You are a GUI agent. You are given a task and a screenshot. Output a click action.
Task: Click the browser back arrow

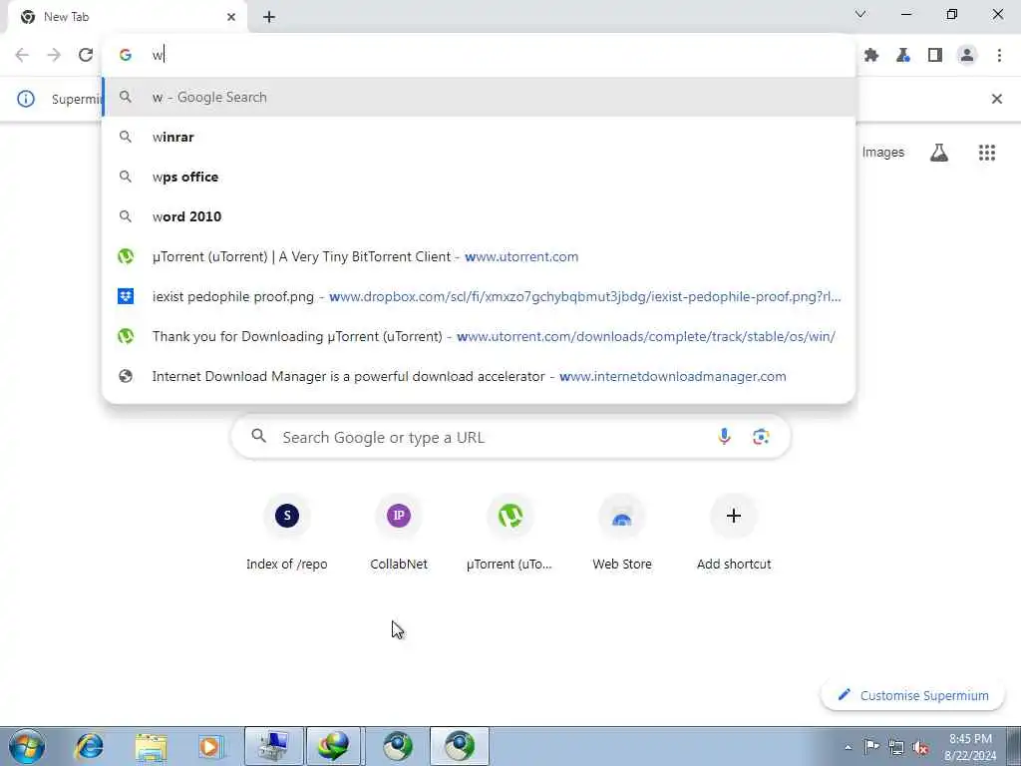[x=22, y=56]
